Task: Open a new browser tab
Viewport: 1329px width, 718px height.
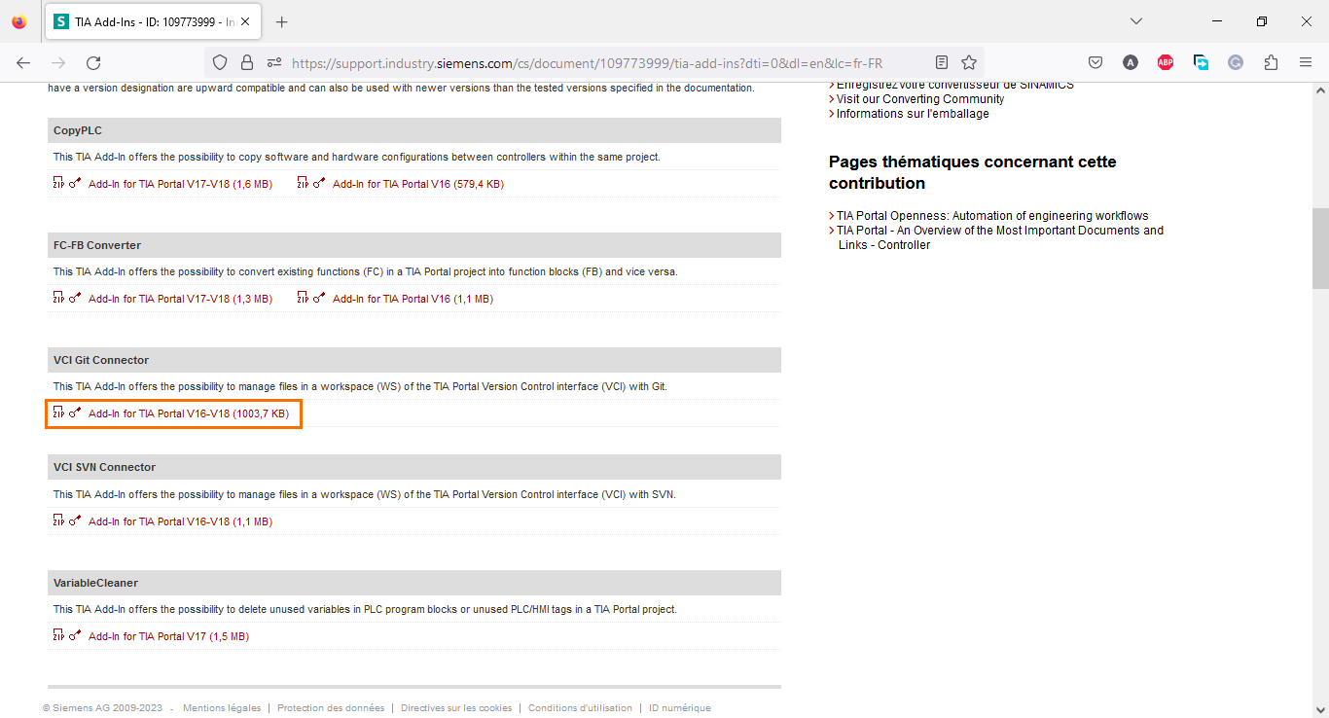Action: 282,20
